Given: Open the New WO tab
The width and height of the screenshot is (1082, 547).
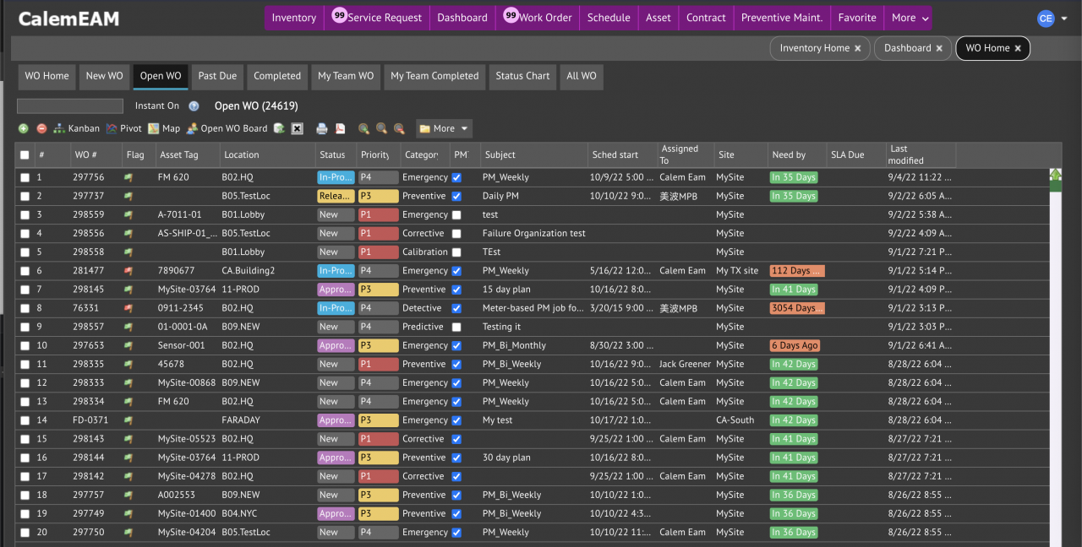Looking at the screenshot, I should click(x=104, y=76).
